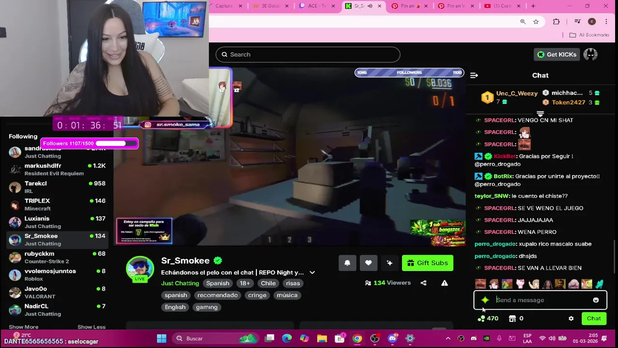Open File Explorer in taskbar

click(x=322, y=338)
